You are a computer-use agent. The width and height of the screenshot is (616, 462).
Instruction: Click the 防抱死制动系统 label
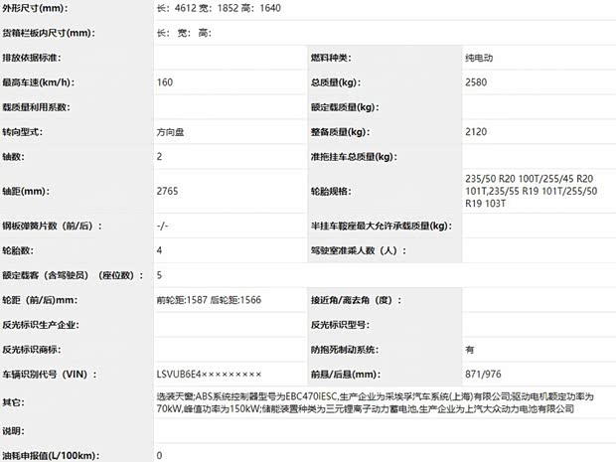345,350
